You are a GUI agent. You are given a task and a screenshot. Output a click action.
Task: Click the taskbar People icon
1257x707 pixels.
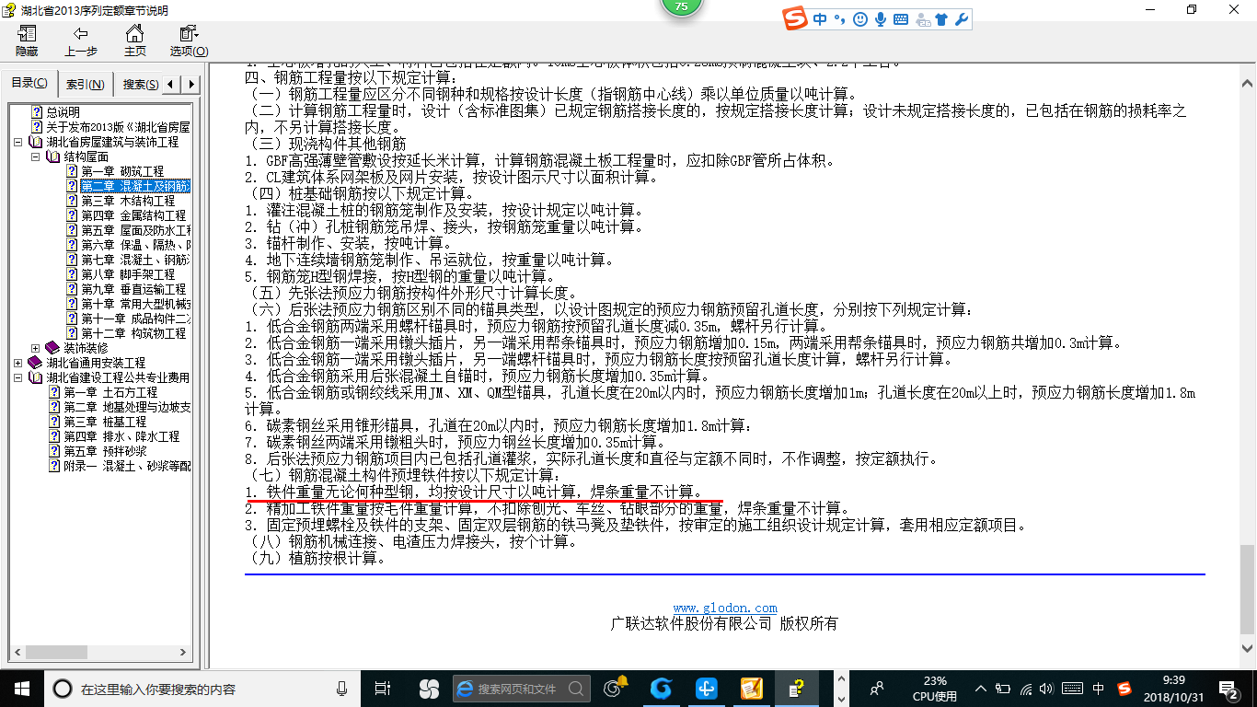click(877, 689)
